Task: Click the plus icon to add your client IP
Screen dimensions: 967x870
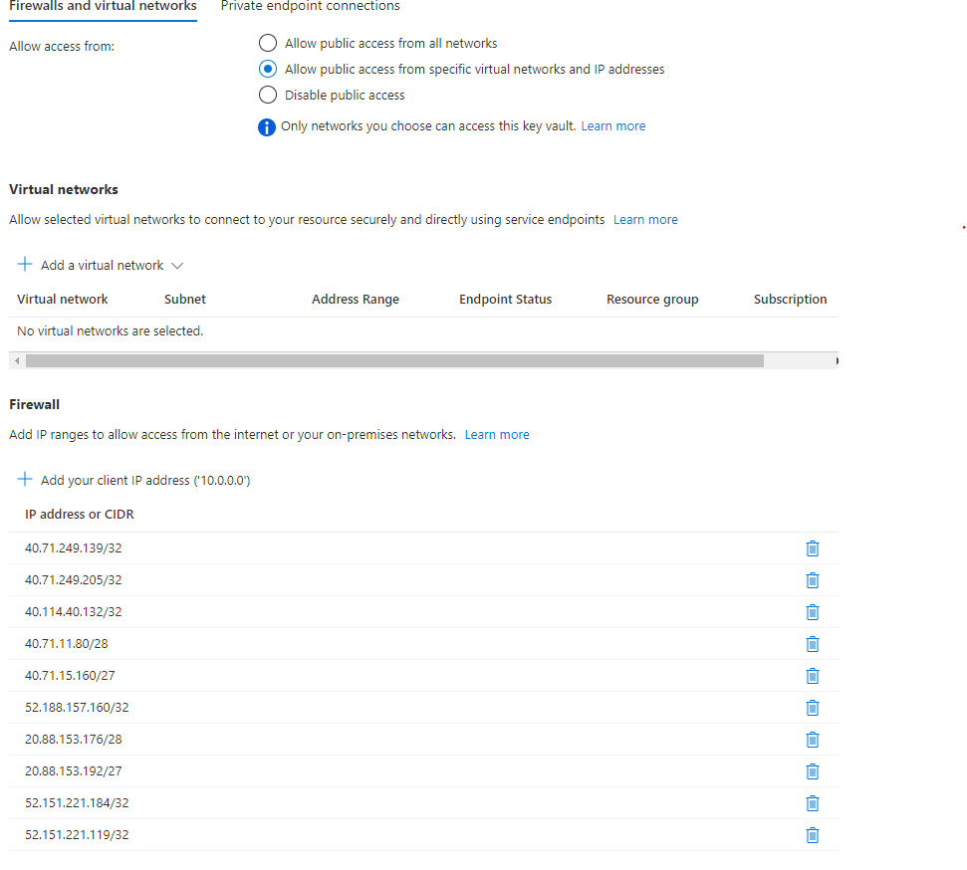Action: click(x=24, y=479)
